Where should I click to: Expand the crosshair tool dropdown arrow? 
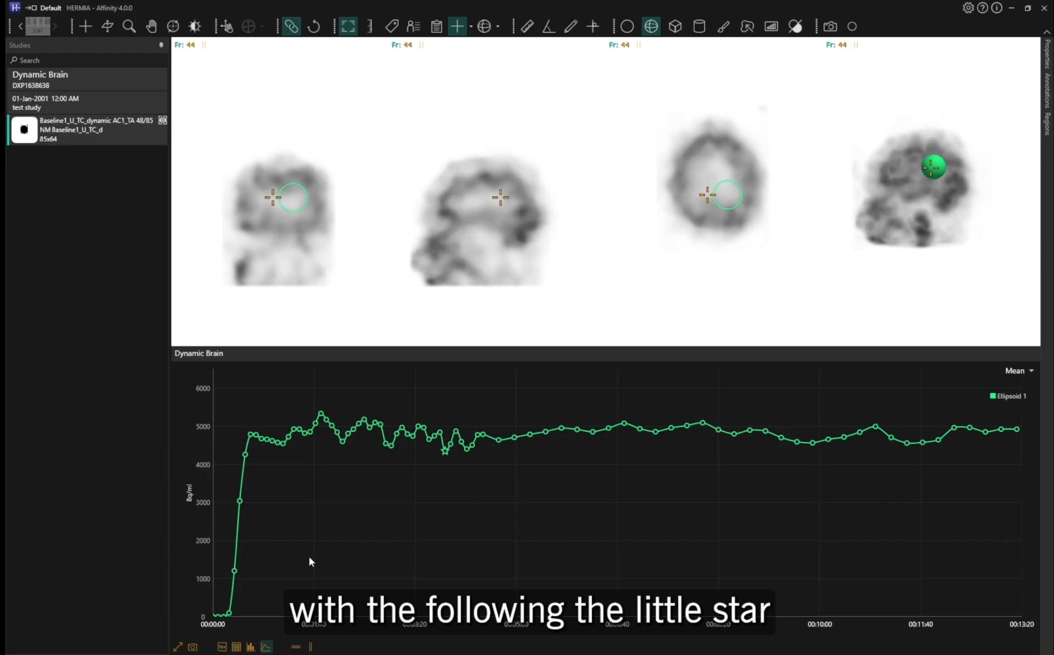click(x=471, y=26)
